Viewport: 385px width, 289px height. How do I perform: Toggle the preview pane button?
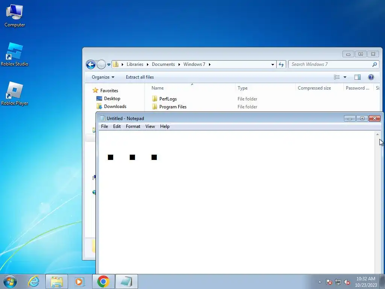tap(358, 77)
